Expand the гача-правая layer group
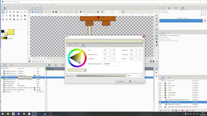 (x=163, y=92)
